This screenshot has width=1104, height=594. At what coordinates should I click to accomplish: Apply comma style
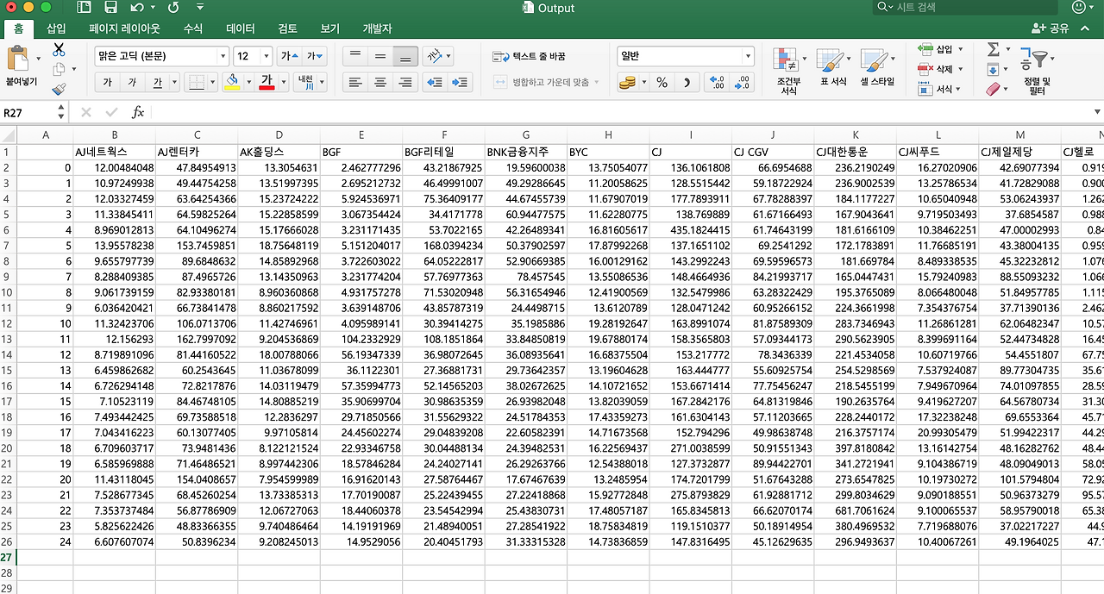tap(687, 83)
